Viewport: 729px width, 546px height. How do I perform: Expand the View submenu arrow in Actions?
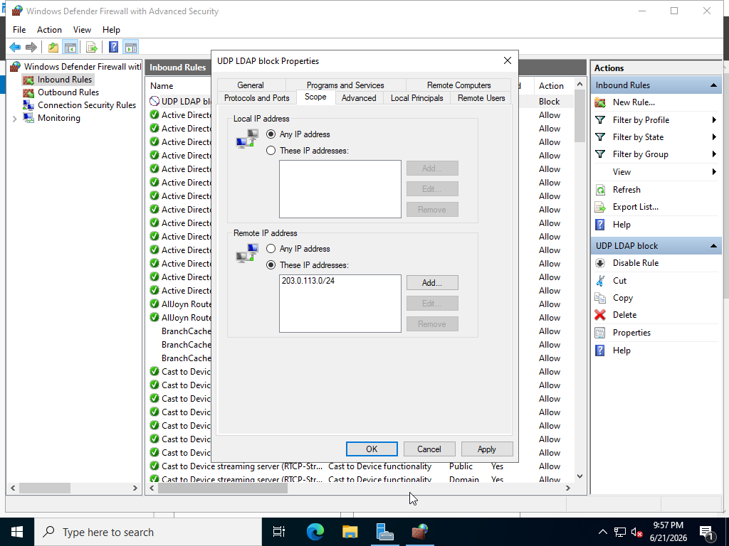click(x=714, y=172)
